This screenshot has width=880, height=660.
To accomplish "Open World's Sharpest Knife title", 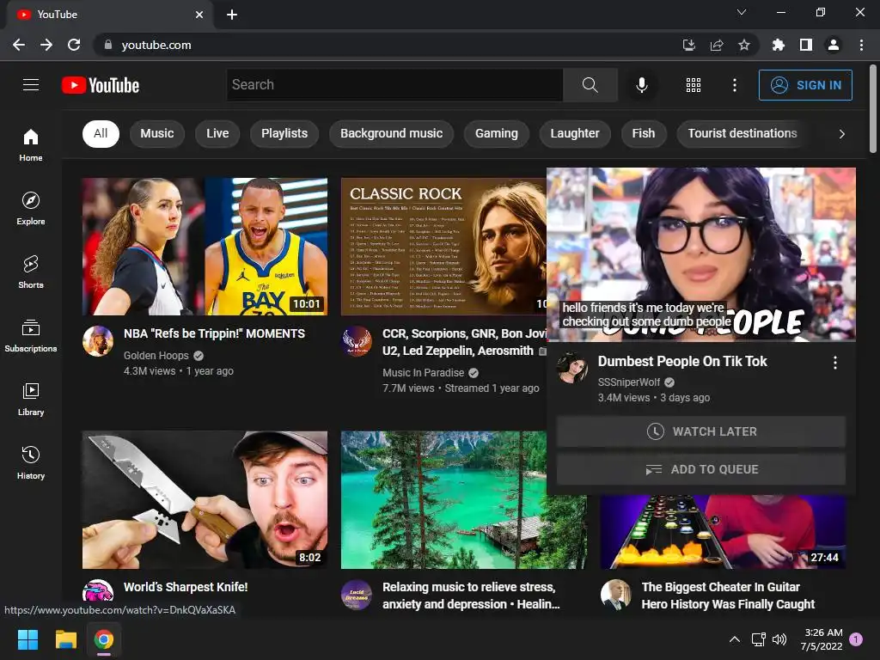I will point(186,587).
